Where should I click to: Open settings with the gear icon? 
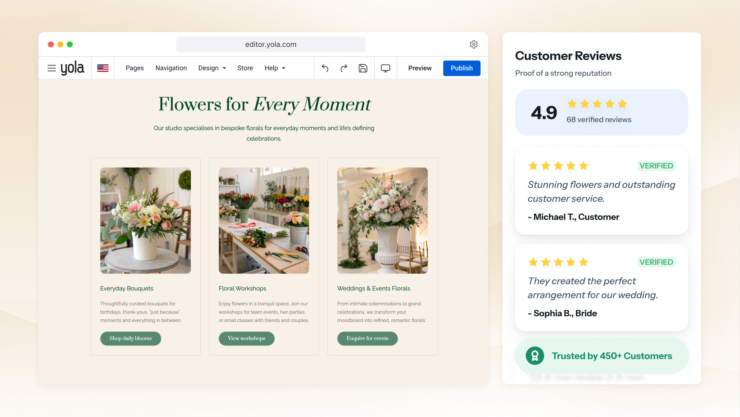[x=474, y=44]
